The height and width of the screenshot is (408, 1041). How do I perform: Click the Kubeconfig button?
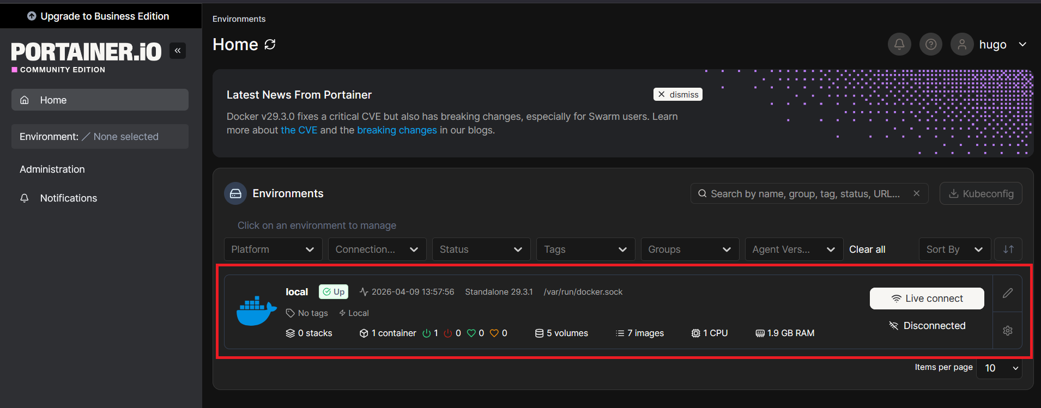tap(981, 193)
